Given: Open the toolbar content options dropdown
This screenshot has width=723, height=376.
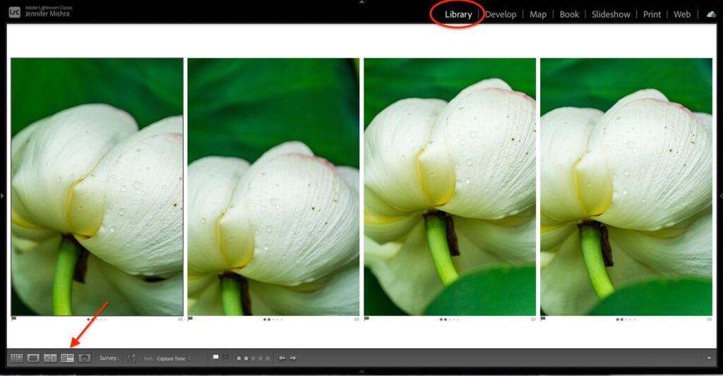Looking at the screenshot, I should (x=709, y=358).
